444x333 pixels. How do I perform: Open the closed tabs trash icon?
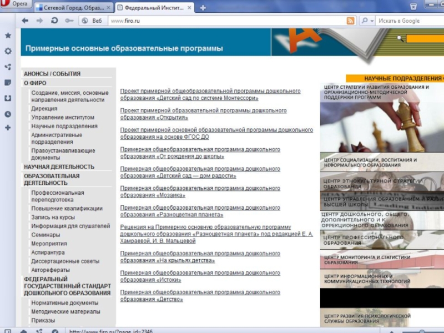pos(413,7)
